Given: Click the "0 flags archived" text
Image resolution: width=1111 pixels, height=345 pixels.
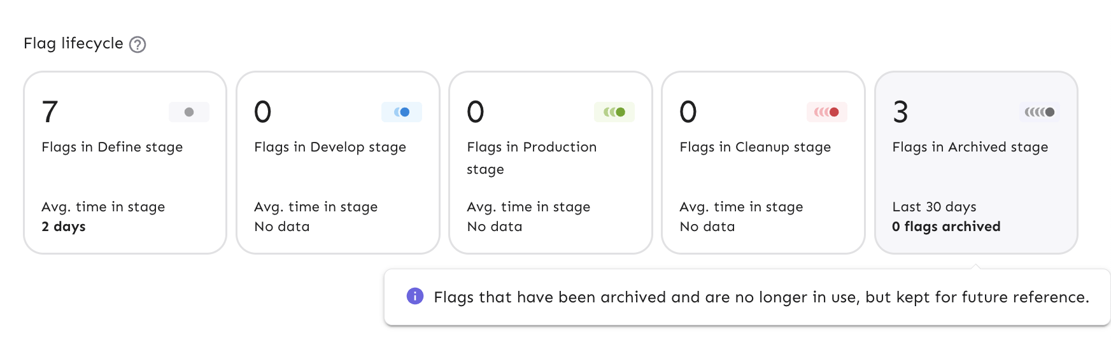Looking at the screenshot, I should [x=946, y=227].
